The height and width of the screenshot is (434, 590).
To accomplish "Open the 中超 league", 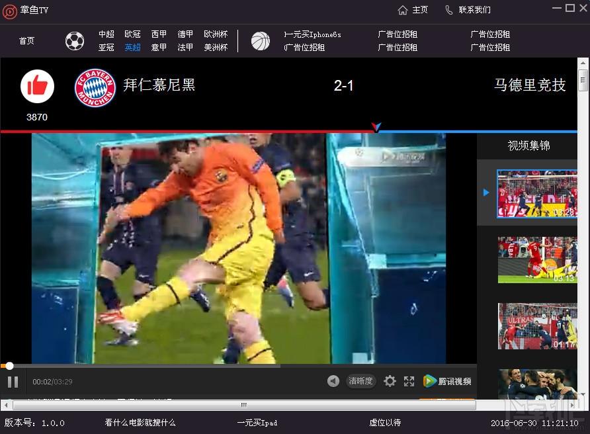I will click(x=106, y=34).
